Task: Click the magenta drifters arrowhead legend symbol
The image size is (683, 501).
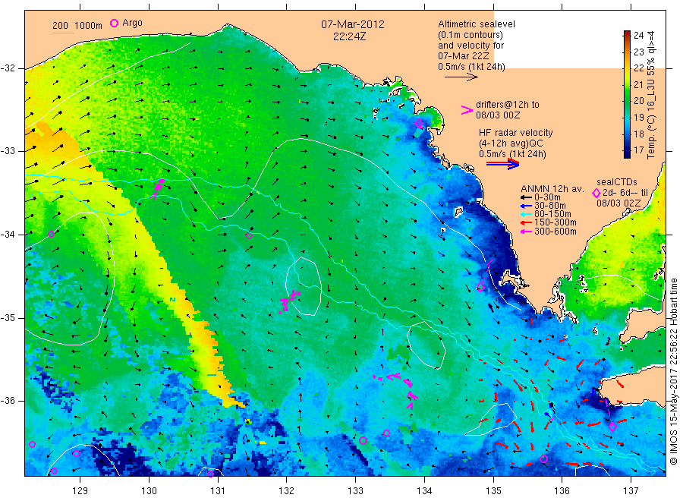Action: (467, 110)
